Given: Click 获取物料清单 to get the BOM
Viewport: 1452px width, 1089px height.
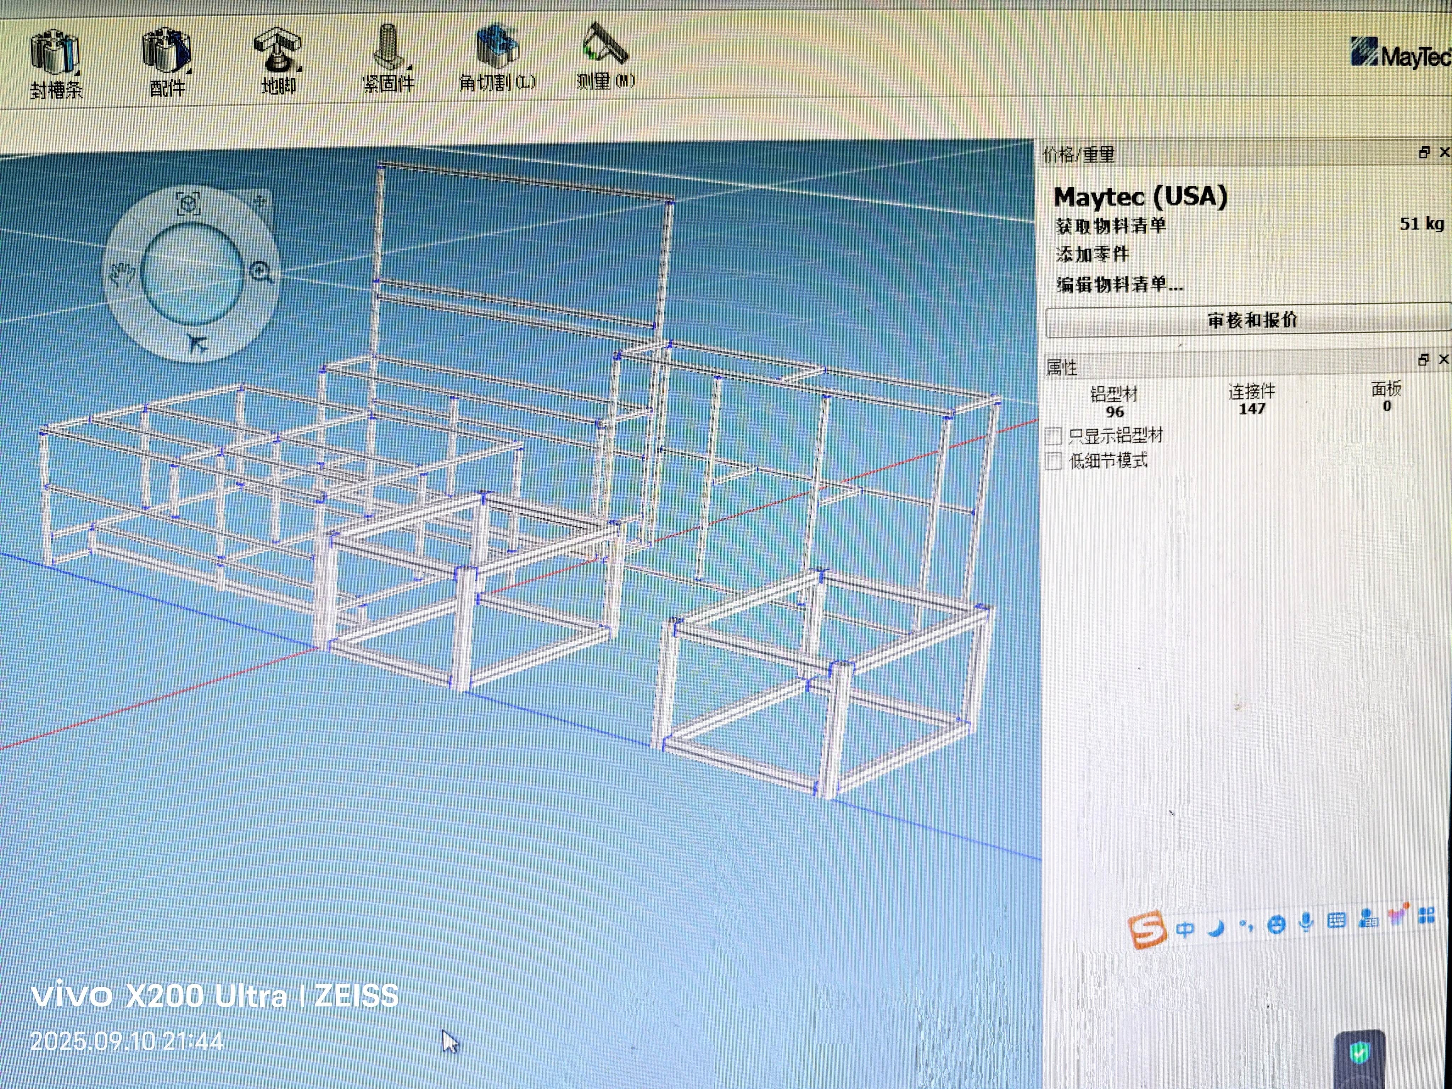Looking at the screenshot, I should tap(1111, 226).
